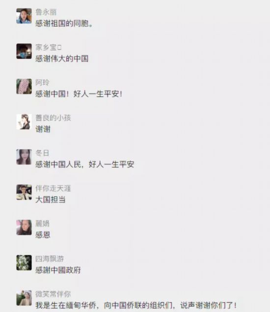270x312 pixels.
Task: Select the nickname 善良的小孩
Action: (53, 118)
